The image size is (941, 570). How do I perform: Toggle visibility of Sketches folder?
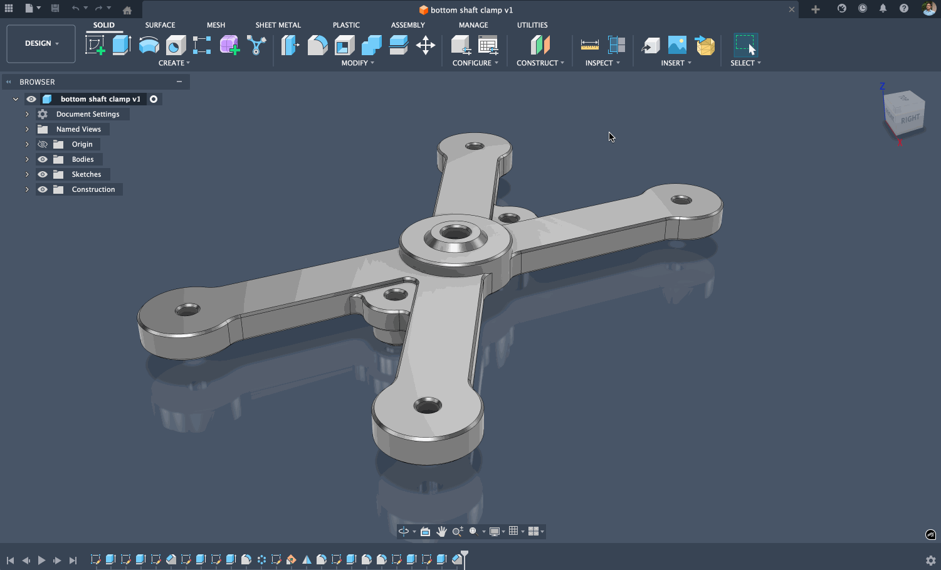click(43, 174)
